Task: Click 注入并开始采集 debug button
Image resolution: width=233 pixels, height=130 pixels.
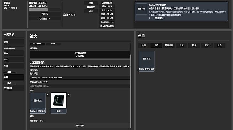Action: click(x=107, y=26)
